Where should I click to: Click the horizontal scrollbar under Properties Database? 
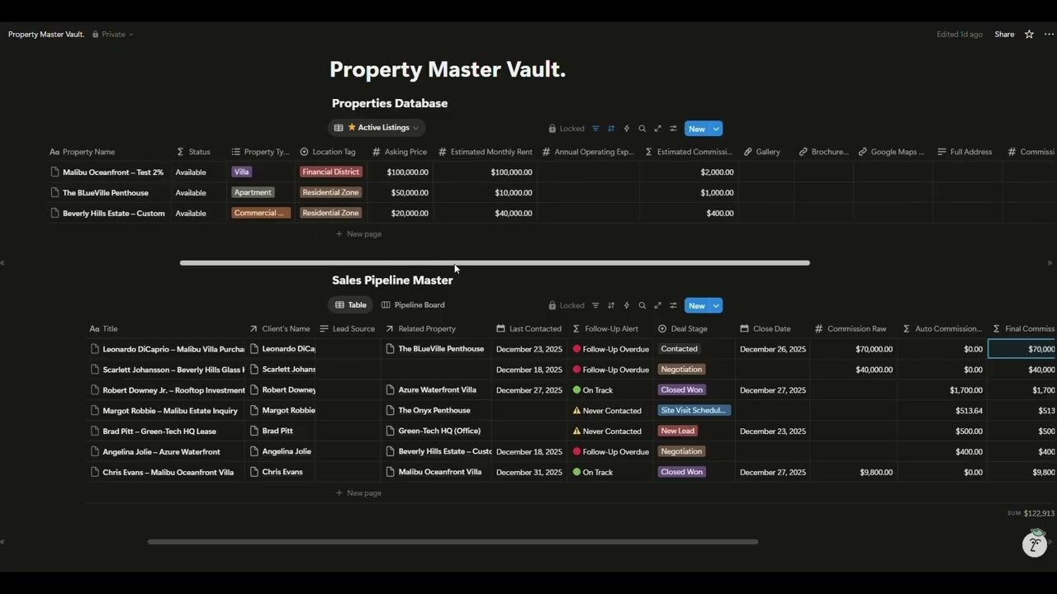(x=494, y=262)
